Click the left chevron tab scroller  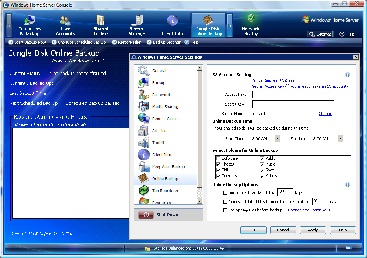(9, 25)
